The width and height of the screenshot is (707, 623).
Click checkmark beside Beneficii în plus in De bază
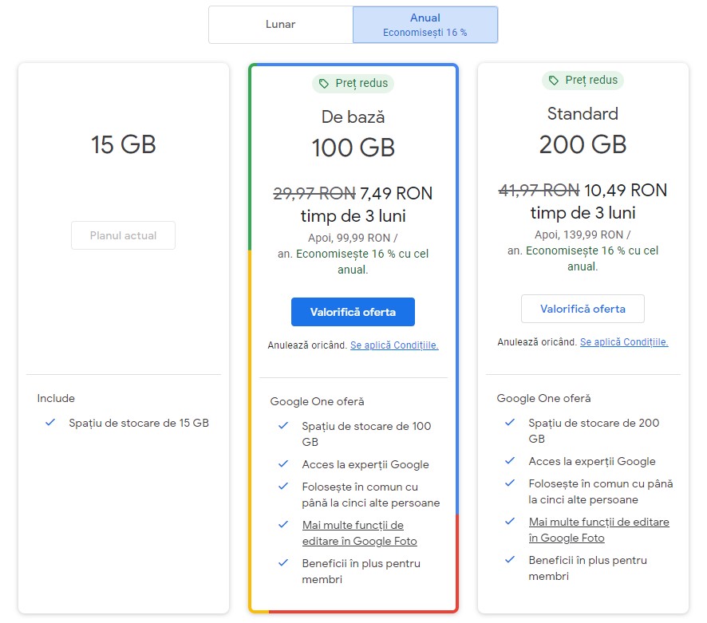(283, 563)
